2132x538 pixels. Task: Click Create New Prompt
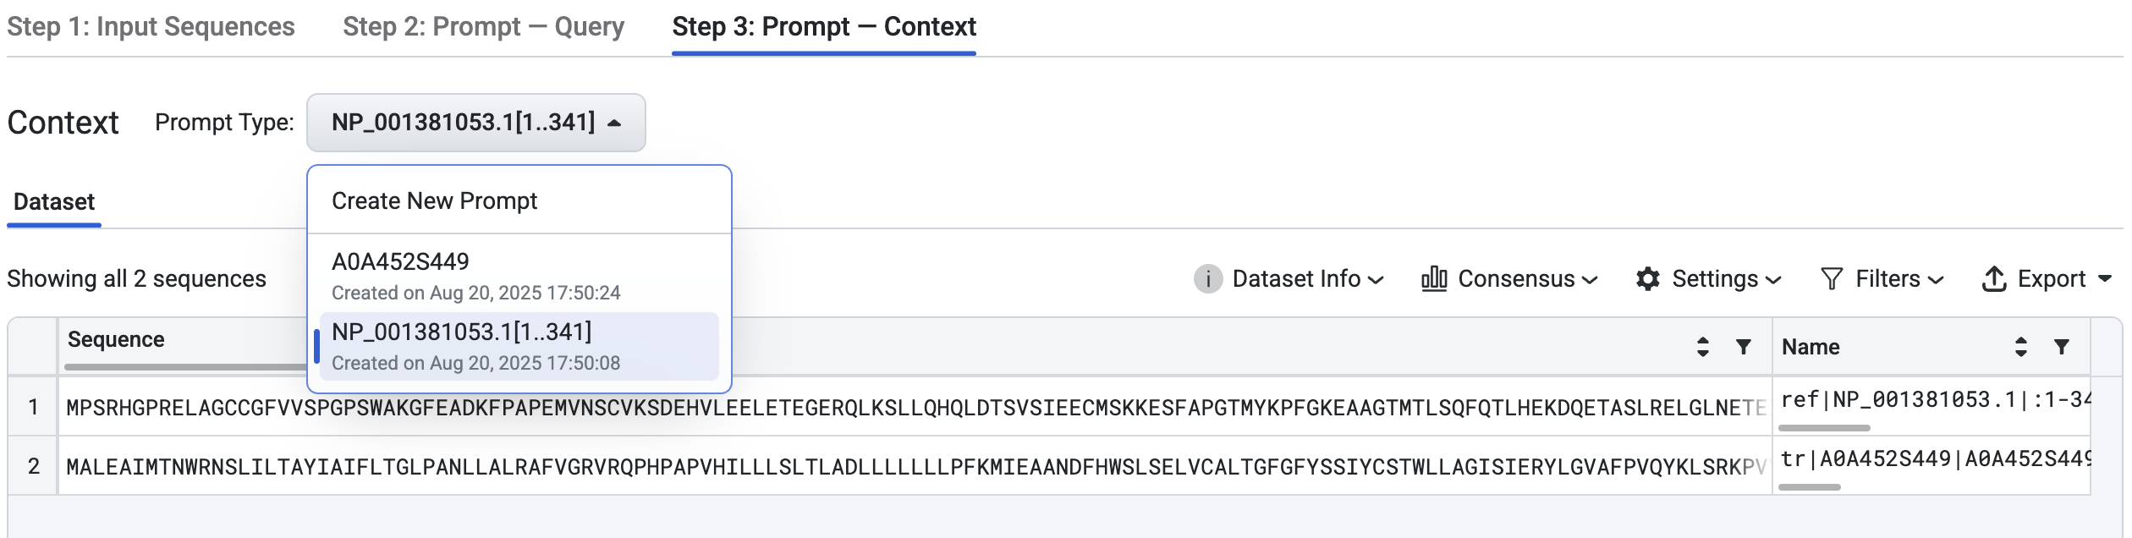tap(434, 200)
